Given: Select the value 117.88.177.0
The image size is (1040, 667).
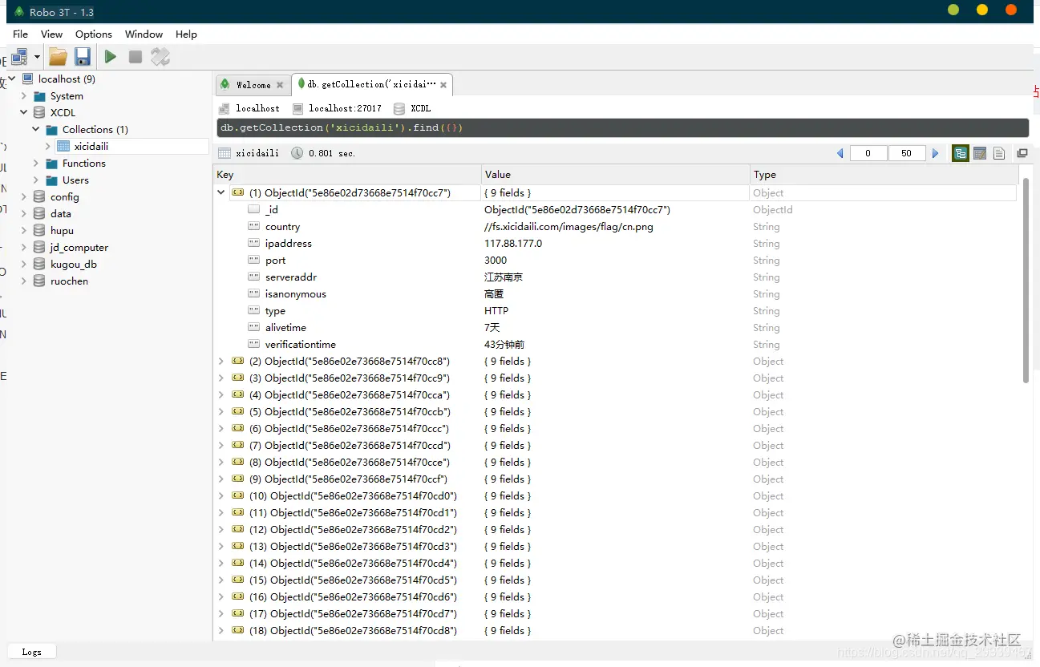Looking at the screenshot, I should coord(513,243).
